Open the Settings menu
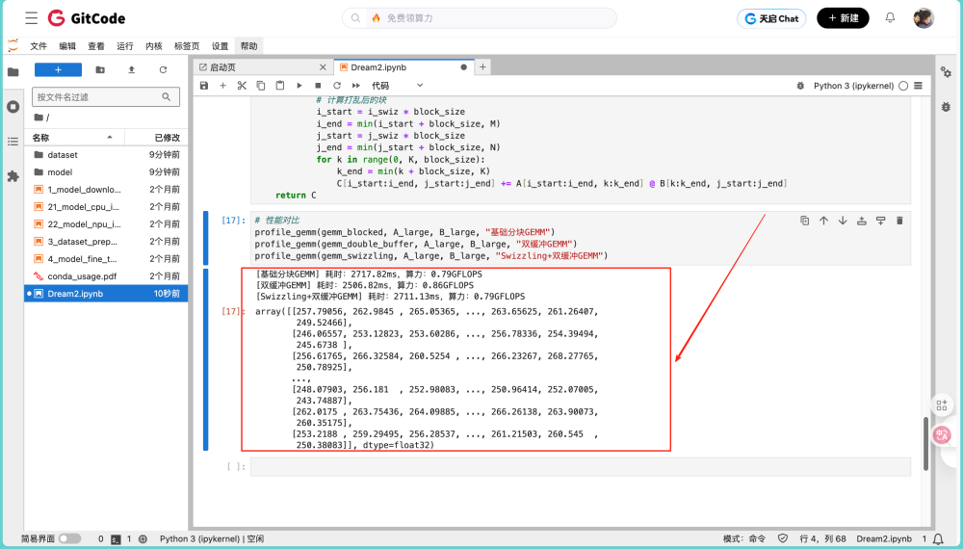This screenshot has width=963, height=549. (220, 46)
